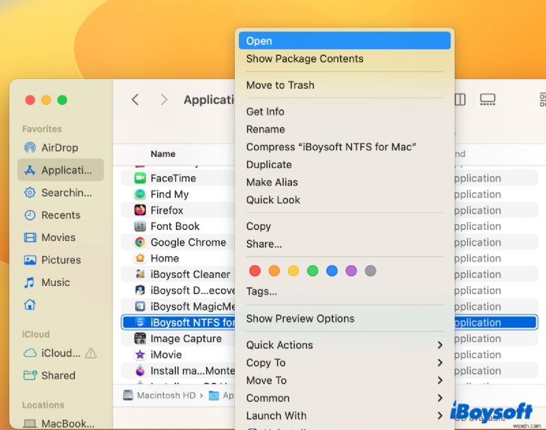
Task: Expand the Copy To submenu arrow
Action: point(440,363)
